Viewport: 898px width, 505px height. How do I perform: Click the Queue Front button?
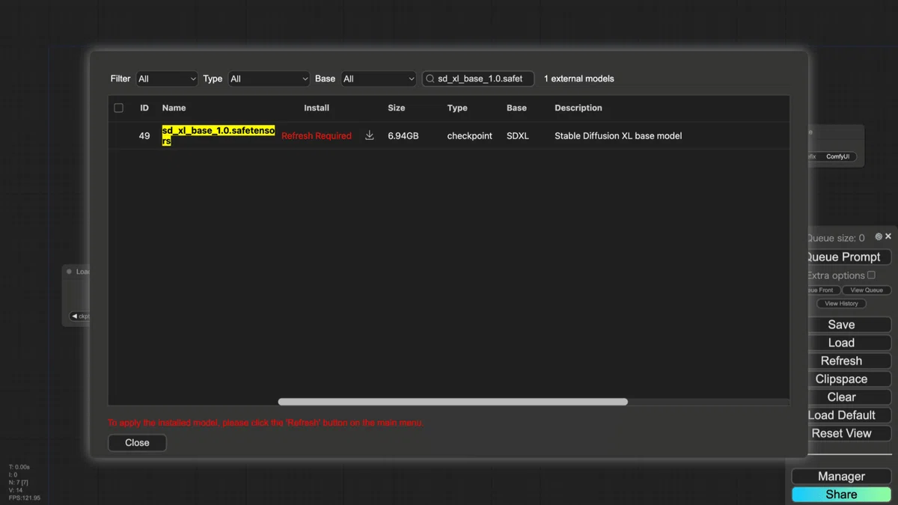(823, 290)
